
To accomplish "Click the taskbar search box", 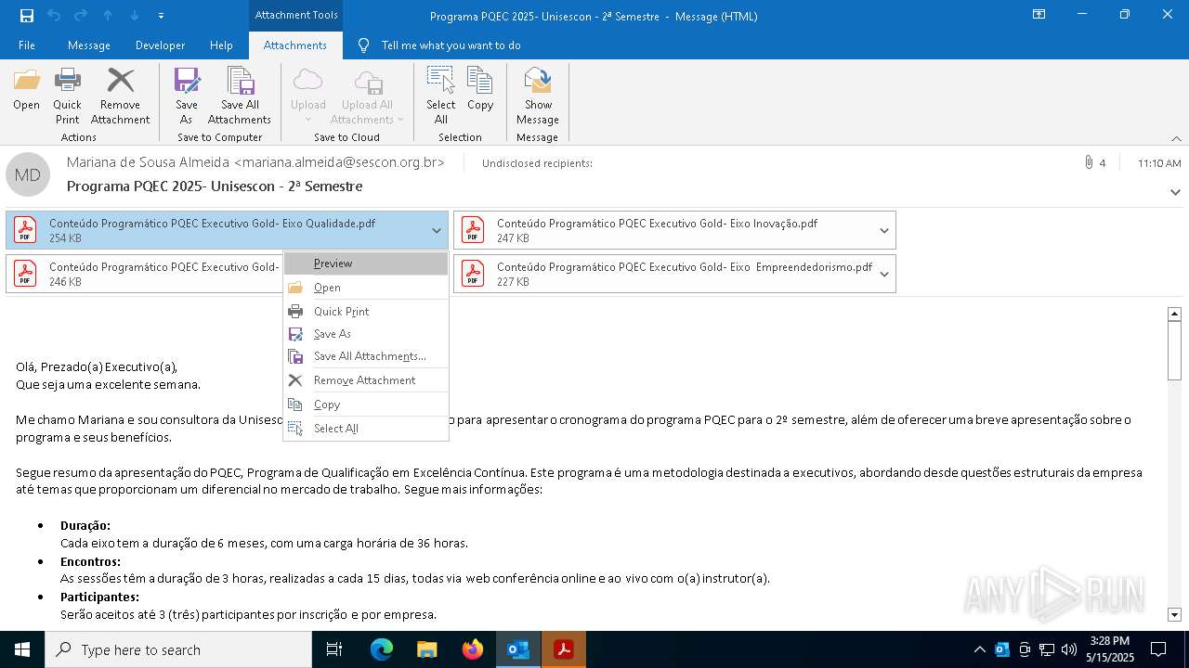I will coord(178,649).
